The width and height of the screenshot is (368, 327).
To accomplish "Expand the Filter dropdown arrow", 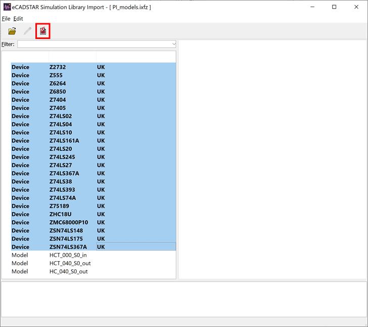I will tap(174, 44).
